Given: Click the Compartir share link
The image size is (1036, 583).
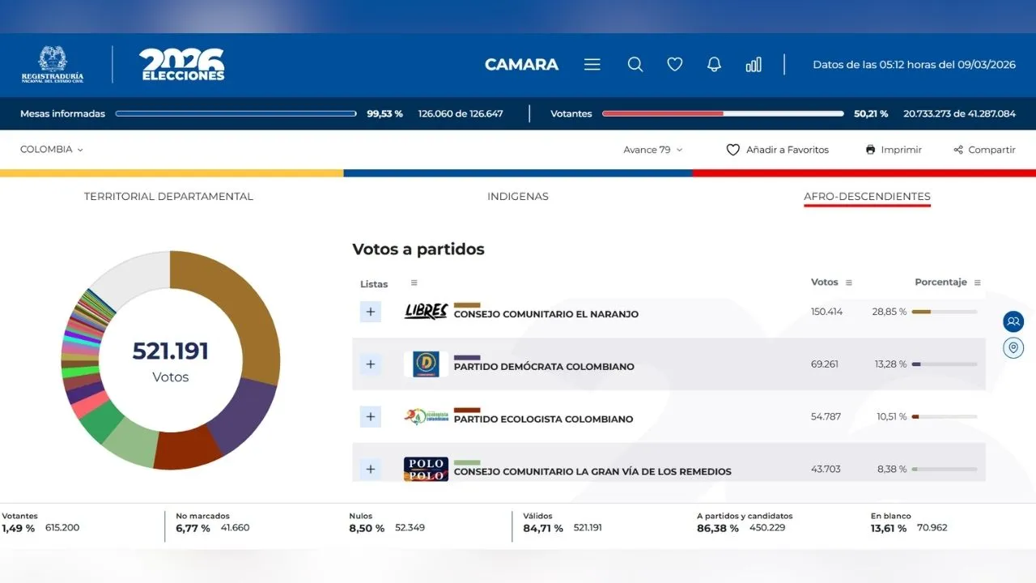Looking at the screenshot, I should pos(984,150).
